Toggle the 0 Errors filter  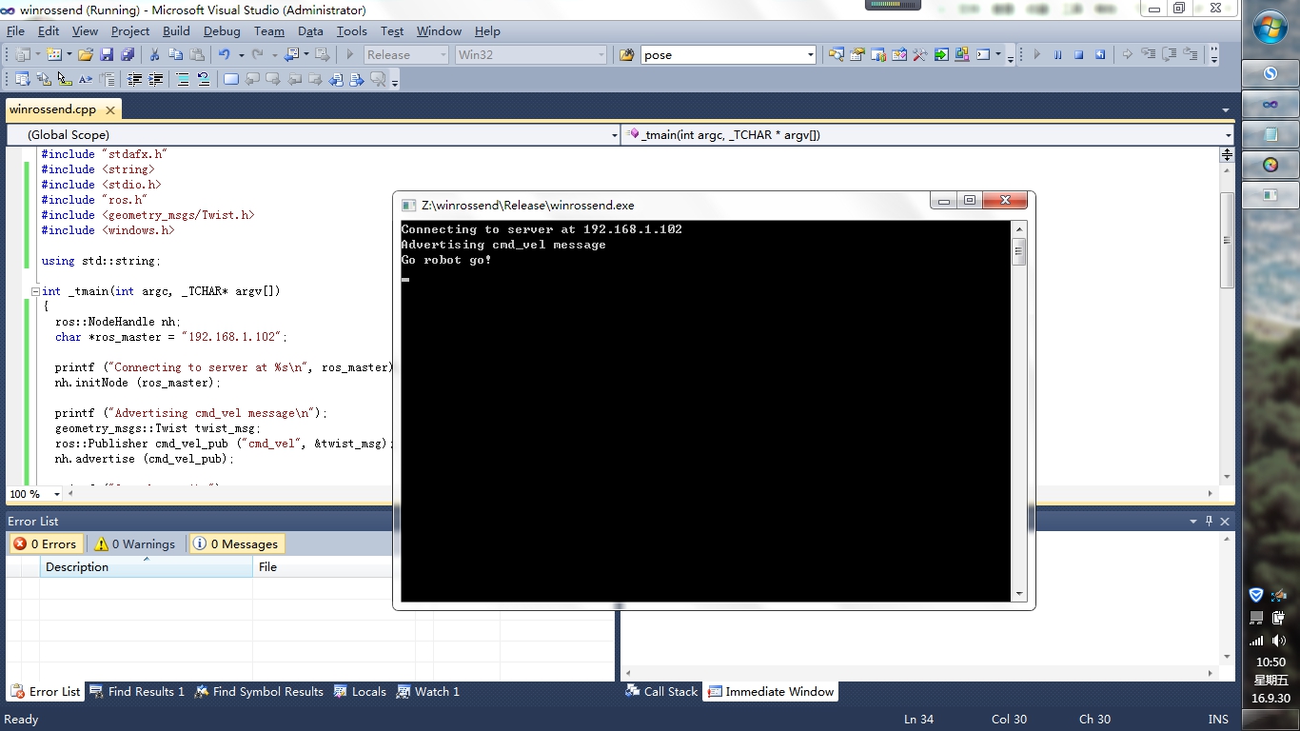pyautogui.click(x=45, y=544)
